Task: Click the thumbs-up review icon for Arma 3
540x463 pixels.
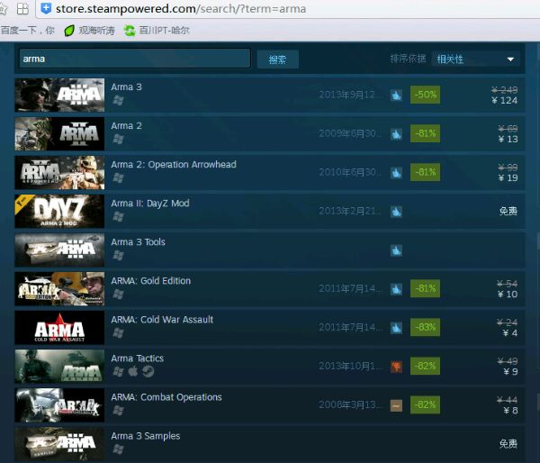Action: [396, 95]
